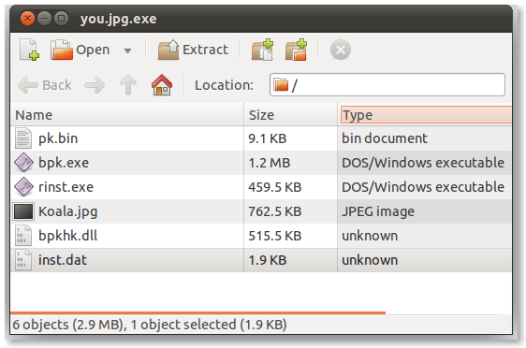The width and height of the screenshot is (526, 348).
Task: Go to the home location icon
Action: tap(162, 85)
